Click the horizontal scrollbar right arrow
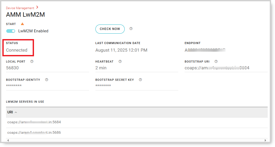The width and height of the screenshot is (275, 147). pyautogui.click(x=266, y=140)
